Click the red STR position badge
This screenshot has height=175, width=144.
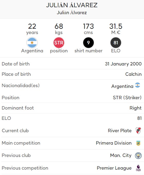click(x=59, y=43)
